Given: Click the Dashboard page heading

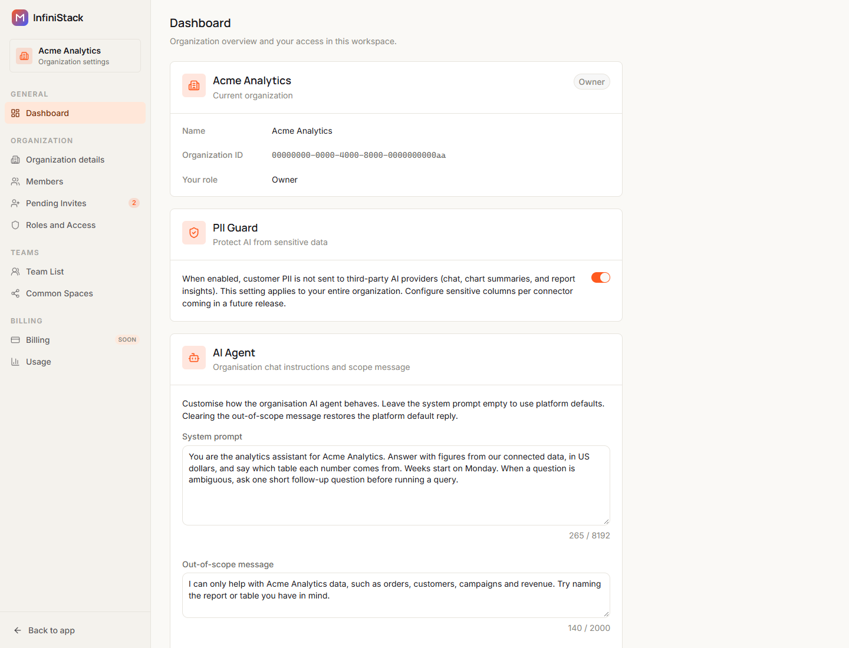Looking at the screenshot, I should 200,23.
